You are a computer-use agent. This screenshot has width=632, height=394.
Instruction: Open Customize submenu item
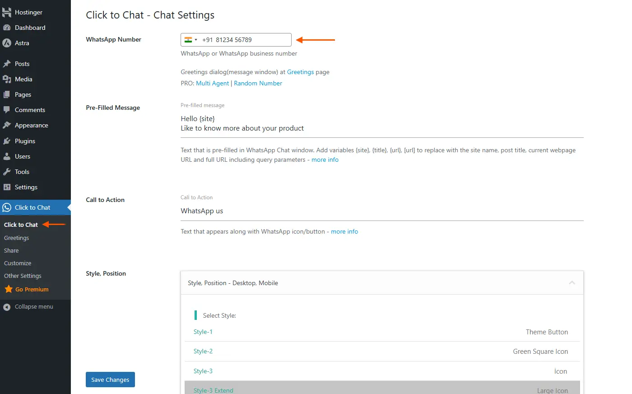pos(18,263)
